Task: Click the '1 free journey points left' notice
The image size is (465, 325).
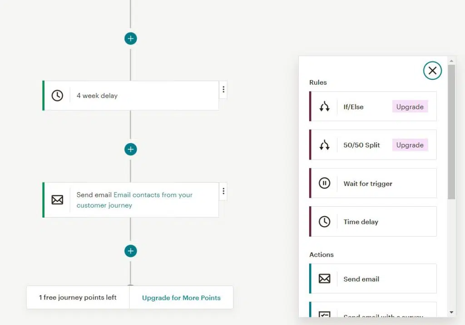Action: [78, 297]
